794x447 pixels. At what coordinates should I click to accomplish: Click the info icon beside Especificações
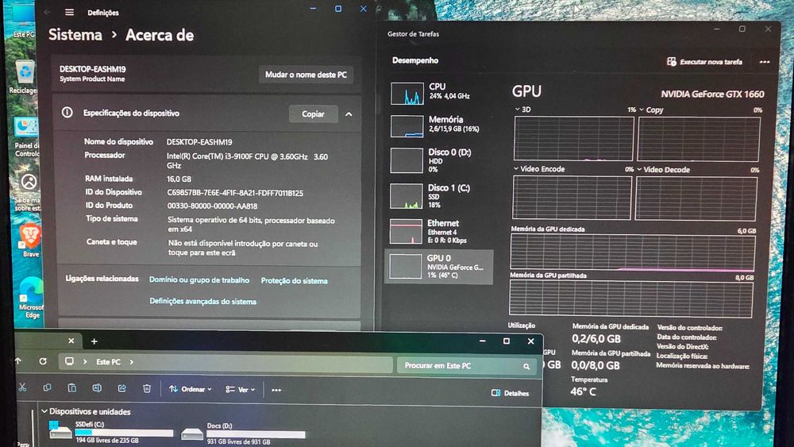[x=67, y=113]
